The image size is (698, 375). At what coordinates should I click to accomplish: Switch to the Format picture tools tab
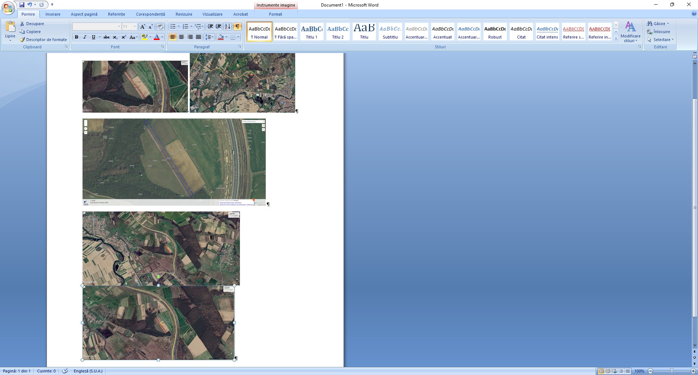click(275, 14)
